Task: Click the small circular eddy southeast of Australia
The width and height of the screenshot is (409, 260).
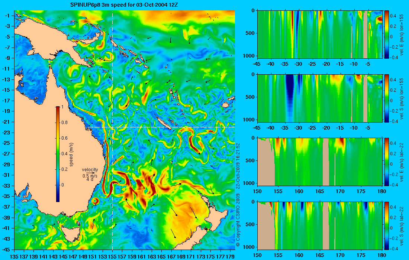Action: pyautogui.click(x=95, y=201)
